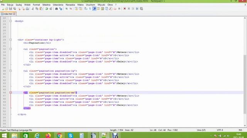This screenshot has height=138, width=247.
Task: Collapse the body fold marker on line 23
Action: [x=10, y=21]
